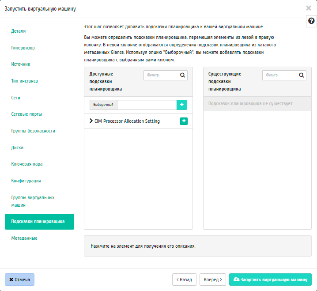Click Запустить виртуальную машину launch button

point(270,280)
